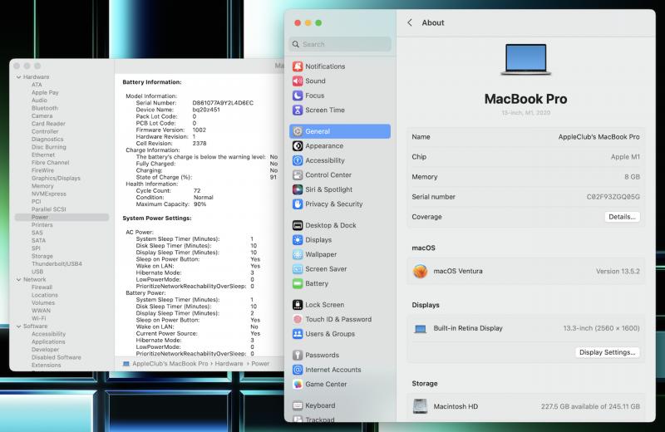Open Passwords key icon
Viewport: 665px width, 432px height.
pos(298,355)
